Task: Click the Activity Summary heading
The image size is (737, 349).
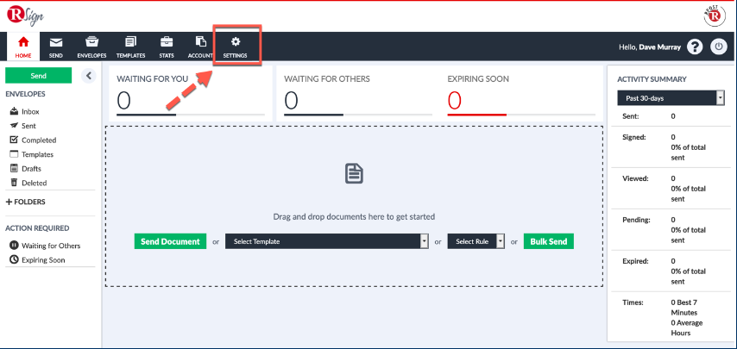Action: click(652, 79)
